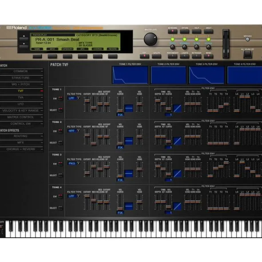Viewport: 262px width, 262px height.
Task: Toggle the Tone 1 SW switch
Action: point(60,98)
